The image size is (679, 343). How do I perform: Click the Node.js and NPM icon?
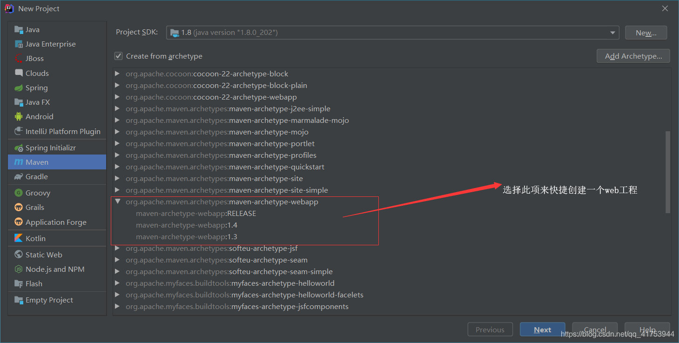[19, 269]
